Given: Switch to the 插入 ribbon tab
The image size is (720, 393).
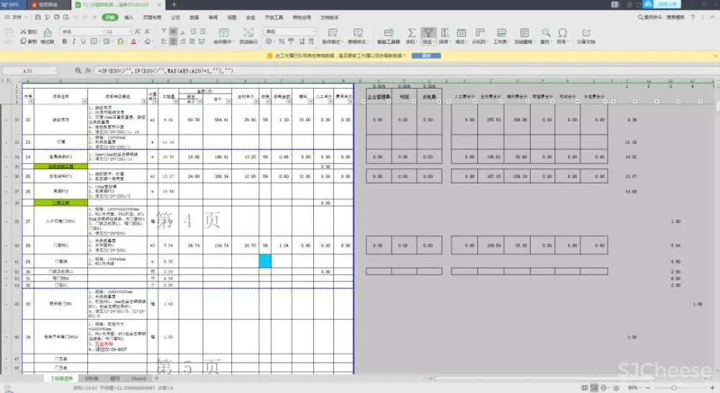Looking at the screenshot, I should 128,16.
